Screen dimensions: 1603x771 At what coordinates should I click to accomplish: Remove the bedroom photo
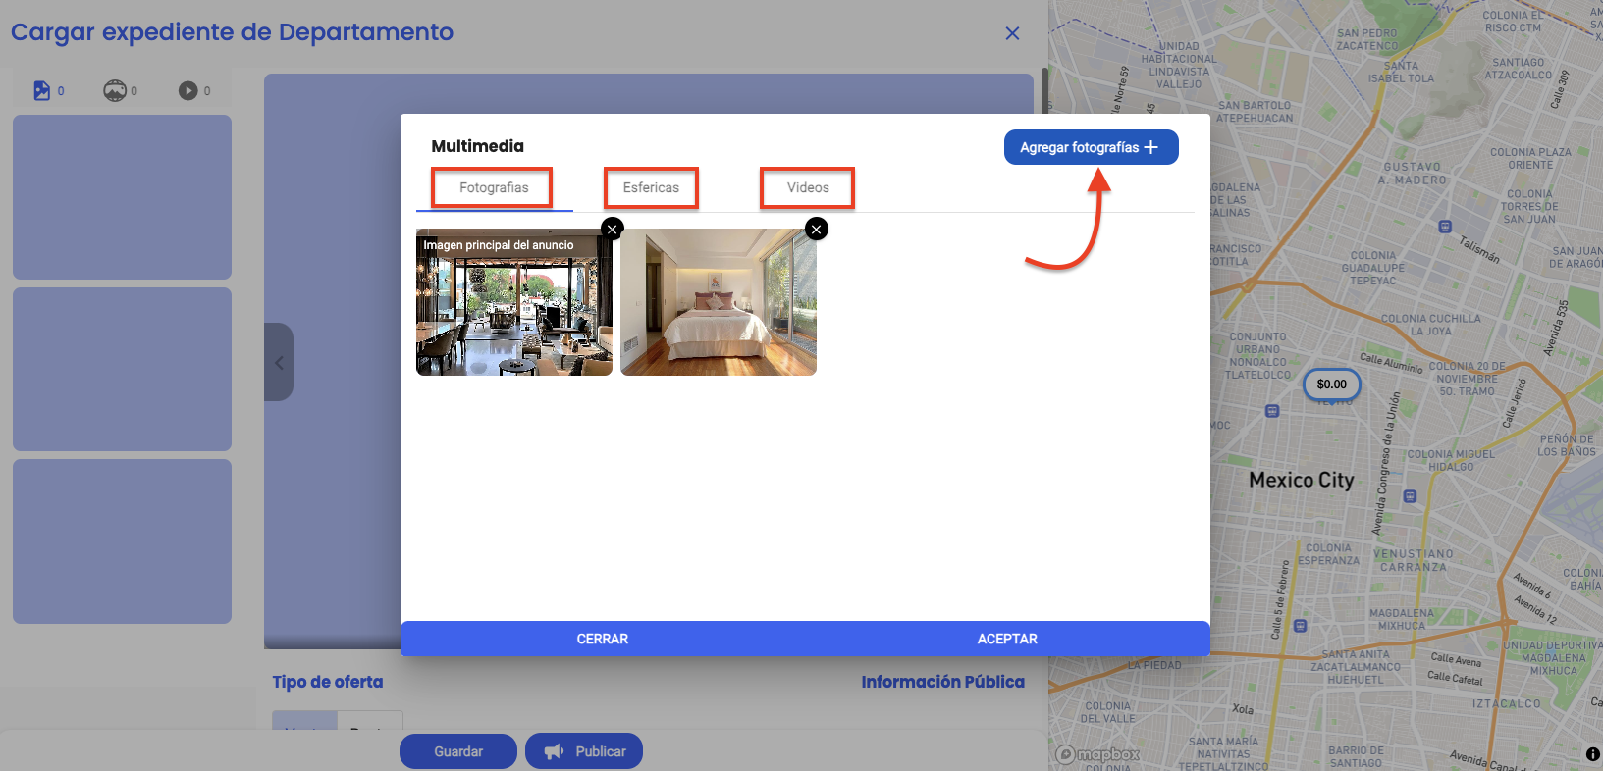click(817, 229)
